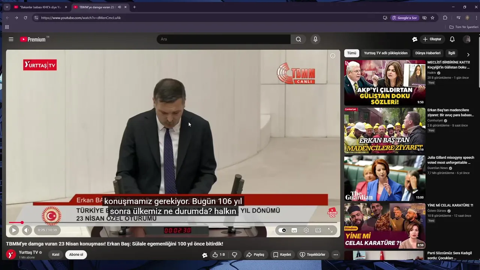Show next filter chips arrow
This screenshot has height=270, width=480.
[x=468, y=54]
